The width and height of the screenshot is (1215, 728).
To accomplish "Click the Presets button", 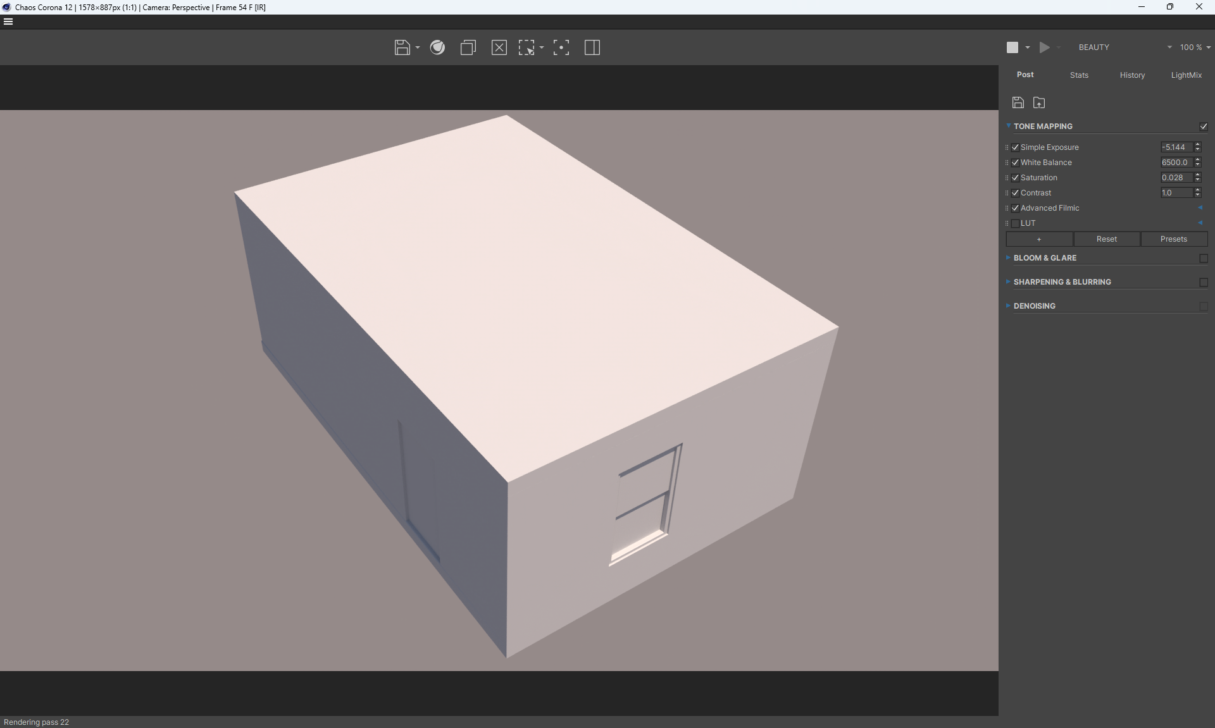I will (x=1173, y=239).
